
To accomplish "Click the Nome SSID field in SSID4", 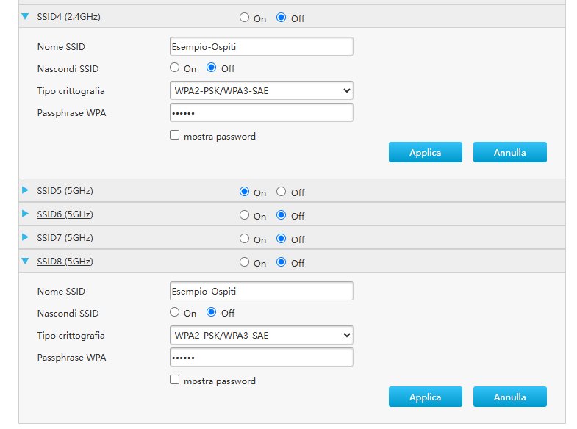I will 261,46.
